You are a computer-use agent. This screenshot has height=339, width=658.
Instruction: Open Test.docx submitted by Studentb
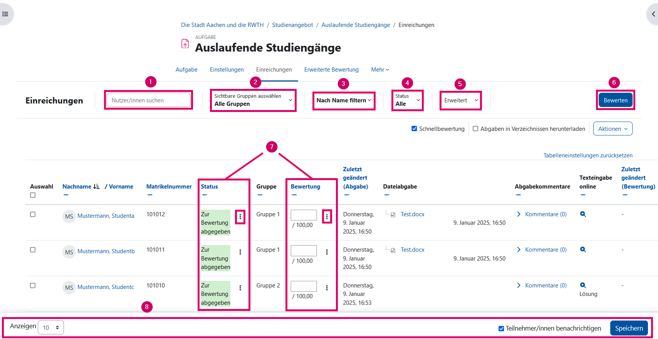tap(412, 250)
